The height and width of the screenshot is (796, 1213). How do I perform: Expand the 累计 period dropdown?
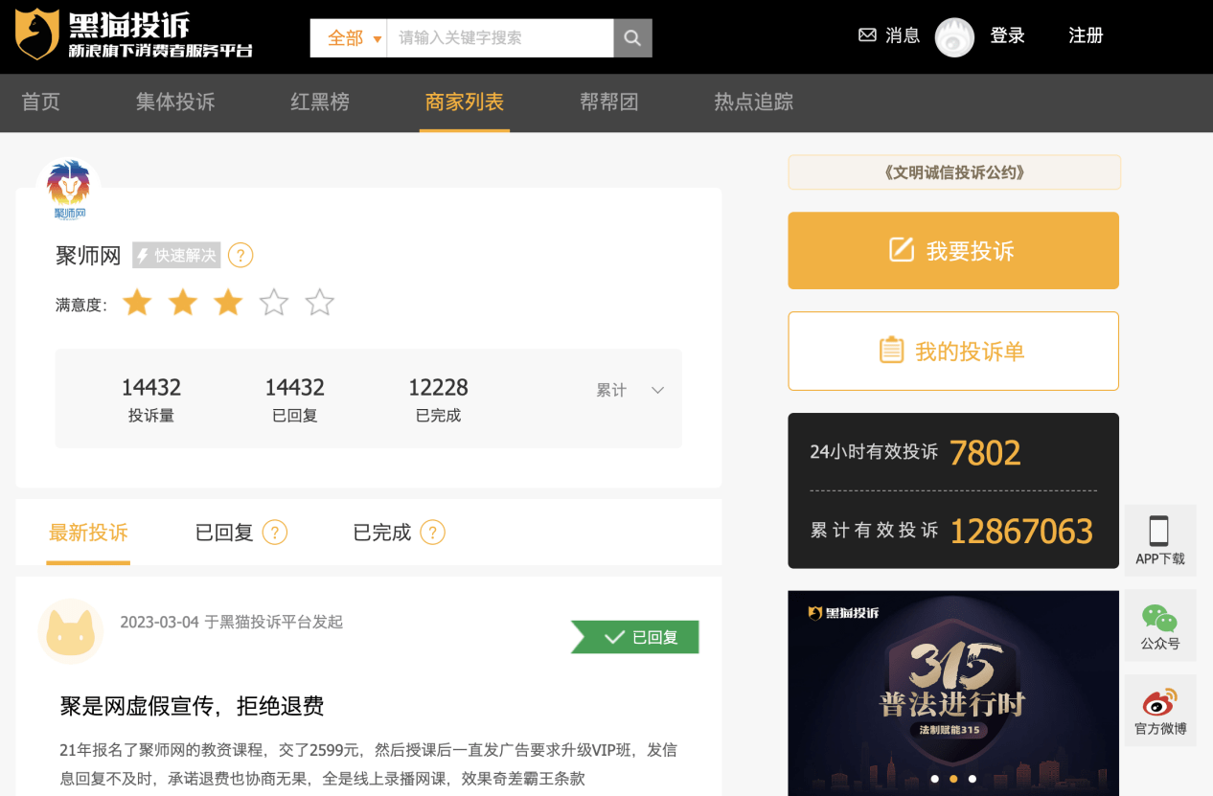630,390
